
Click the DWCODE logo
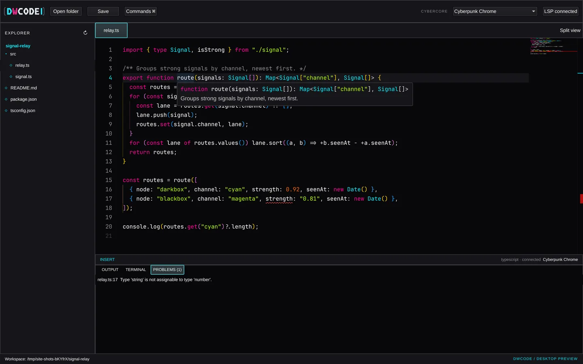tap(24, 11)
